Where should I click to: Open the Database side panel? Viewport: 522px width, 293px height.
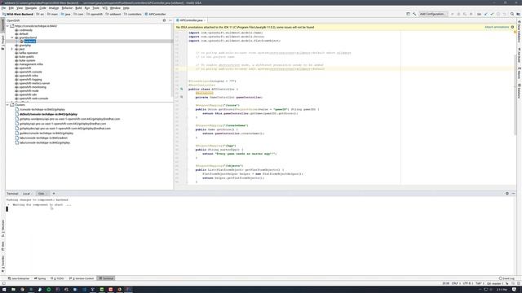pos(519,91)
